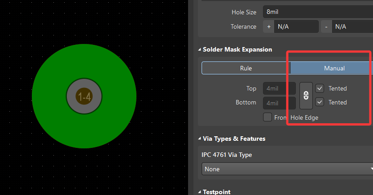
Task: Click the Hole Size label
Action: click(x=244, y=12)
